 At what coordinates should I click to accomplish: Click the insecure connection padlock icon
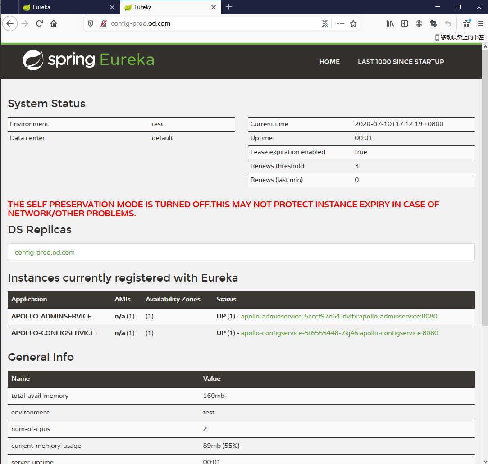pyautogui.click(x=104, y=23)
